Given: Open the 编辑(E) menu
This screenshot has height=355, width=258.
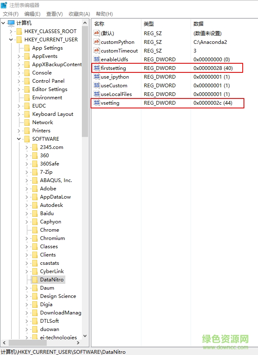Looking at the screenshot, I should tap(32, 14).
